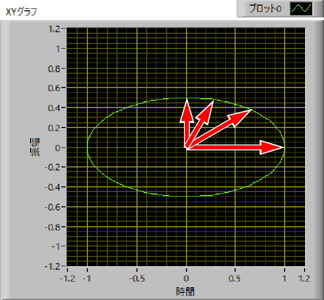Click the leftmost point of the green ellipse
This screenshot has height=300, width=324.
click(87, 147)
